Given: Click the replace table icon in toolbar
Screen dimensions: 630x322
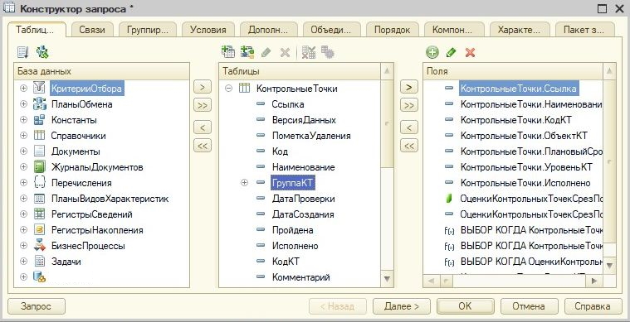Looking at the screenshot, I should coord(309,52).
